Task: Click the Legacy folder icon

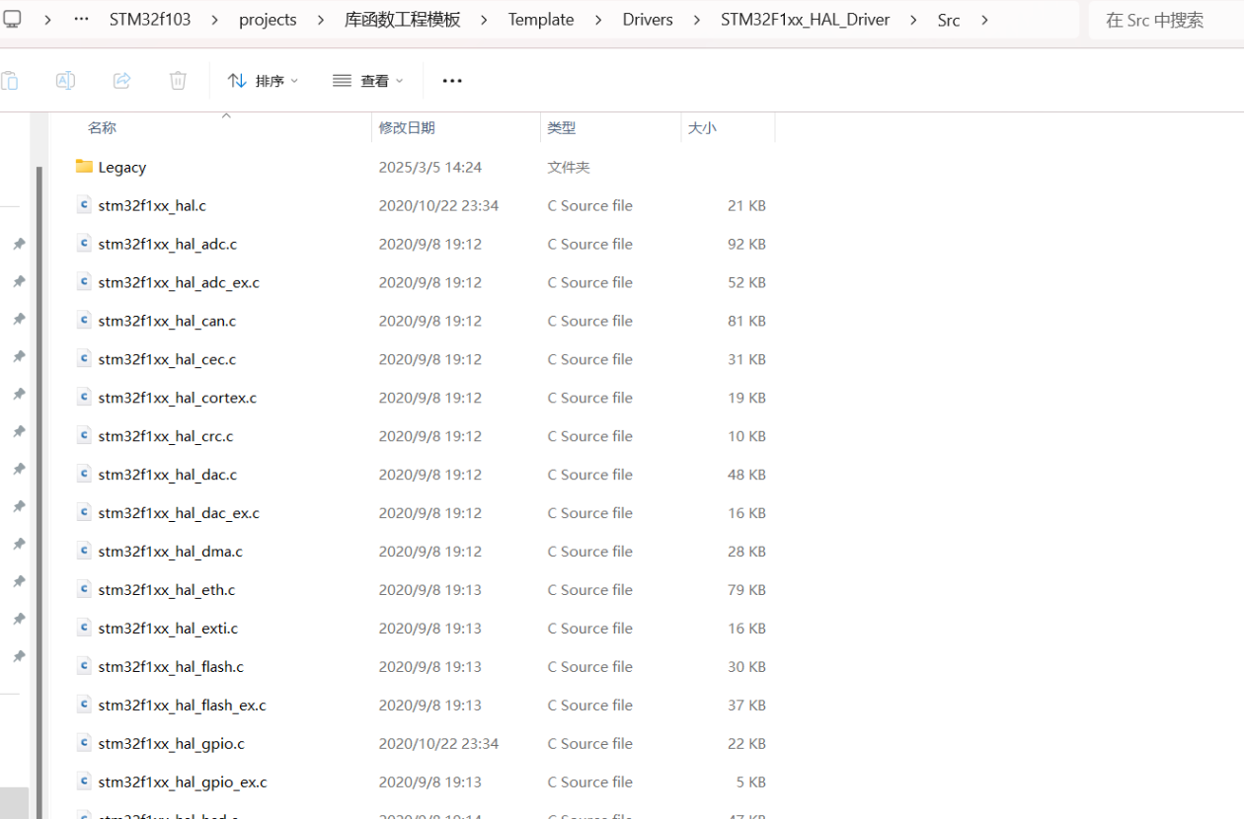Action: coord(84,167)
